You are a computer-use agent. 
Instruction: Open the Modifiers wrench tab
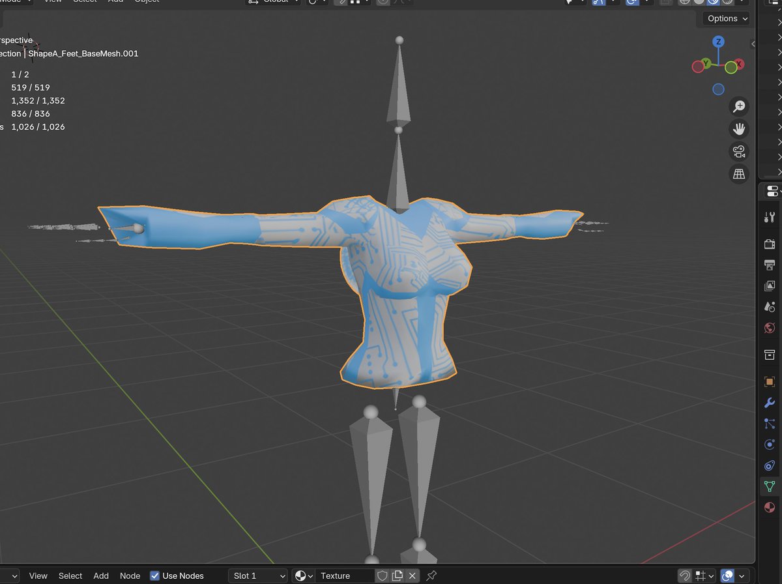tap(770, 403)
